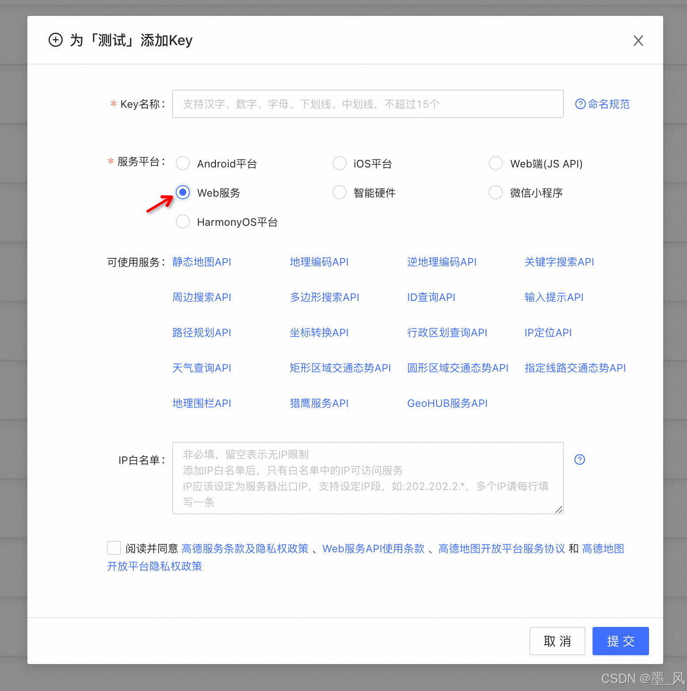Select the Android平台 option

[182, 163]
